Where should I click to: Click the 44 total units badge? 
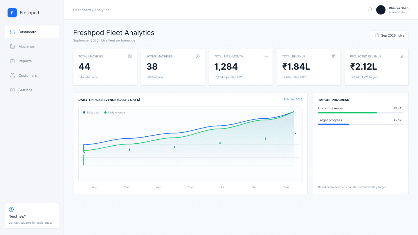coord(89,77)
